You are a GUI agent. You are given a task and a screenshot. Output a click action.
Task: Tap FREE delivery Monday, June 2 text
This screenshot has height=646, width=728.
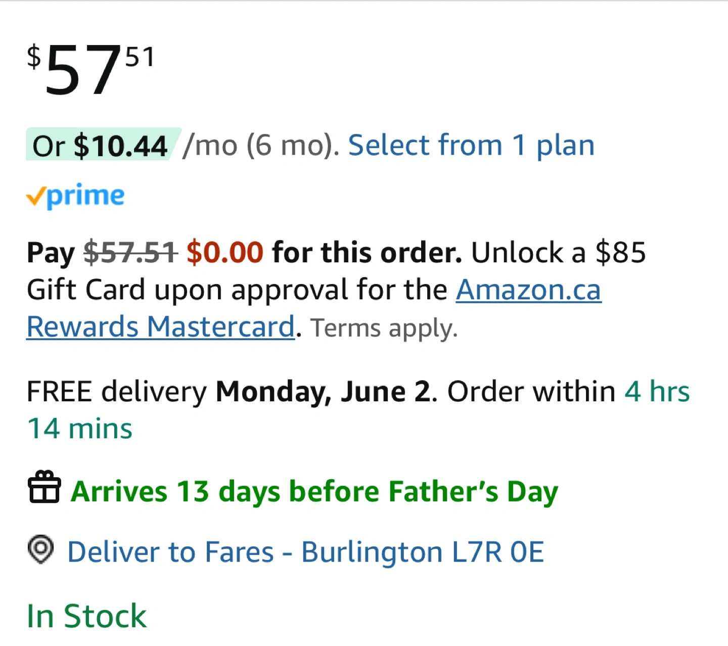coord(229,392)
